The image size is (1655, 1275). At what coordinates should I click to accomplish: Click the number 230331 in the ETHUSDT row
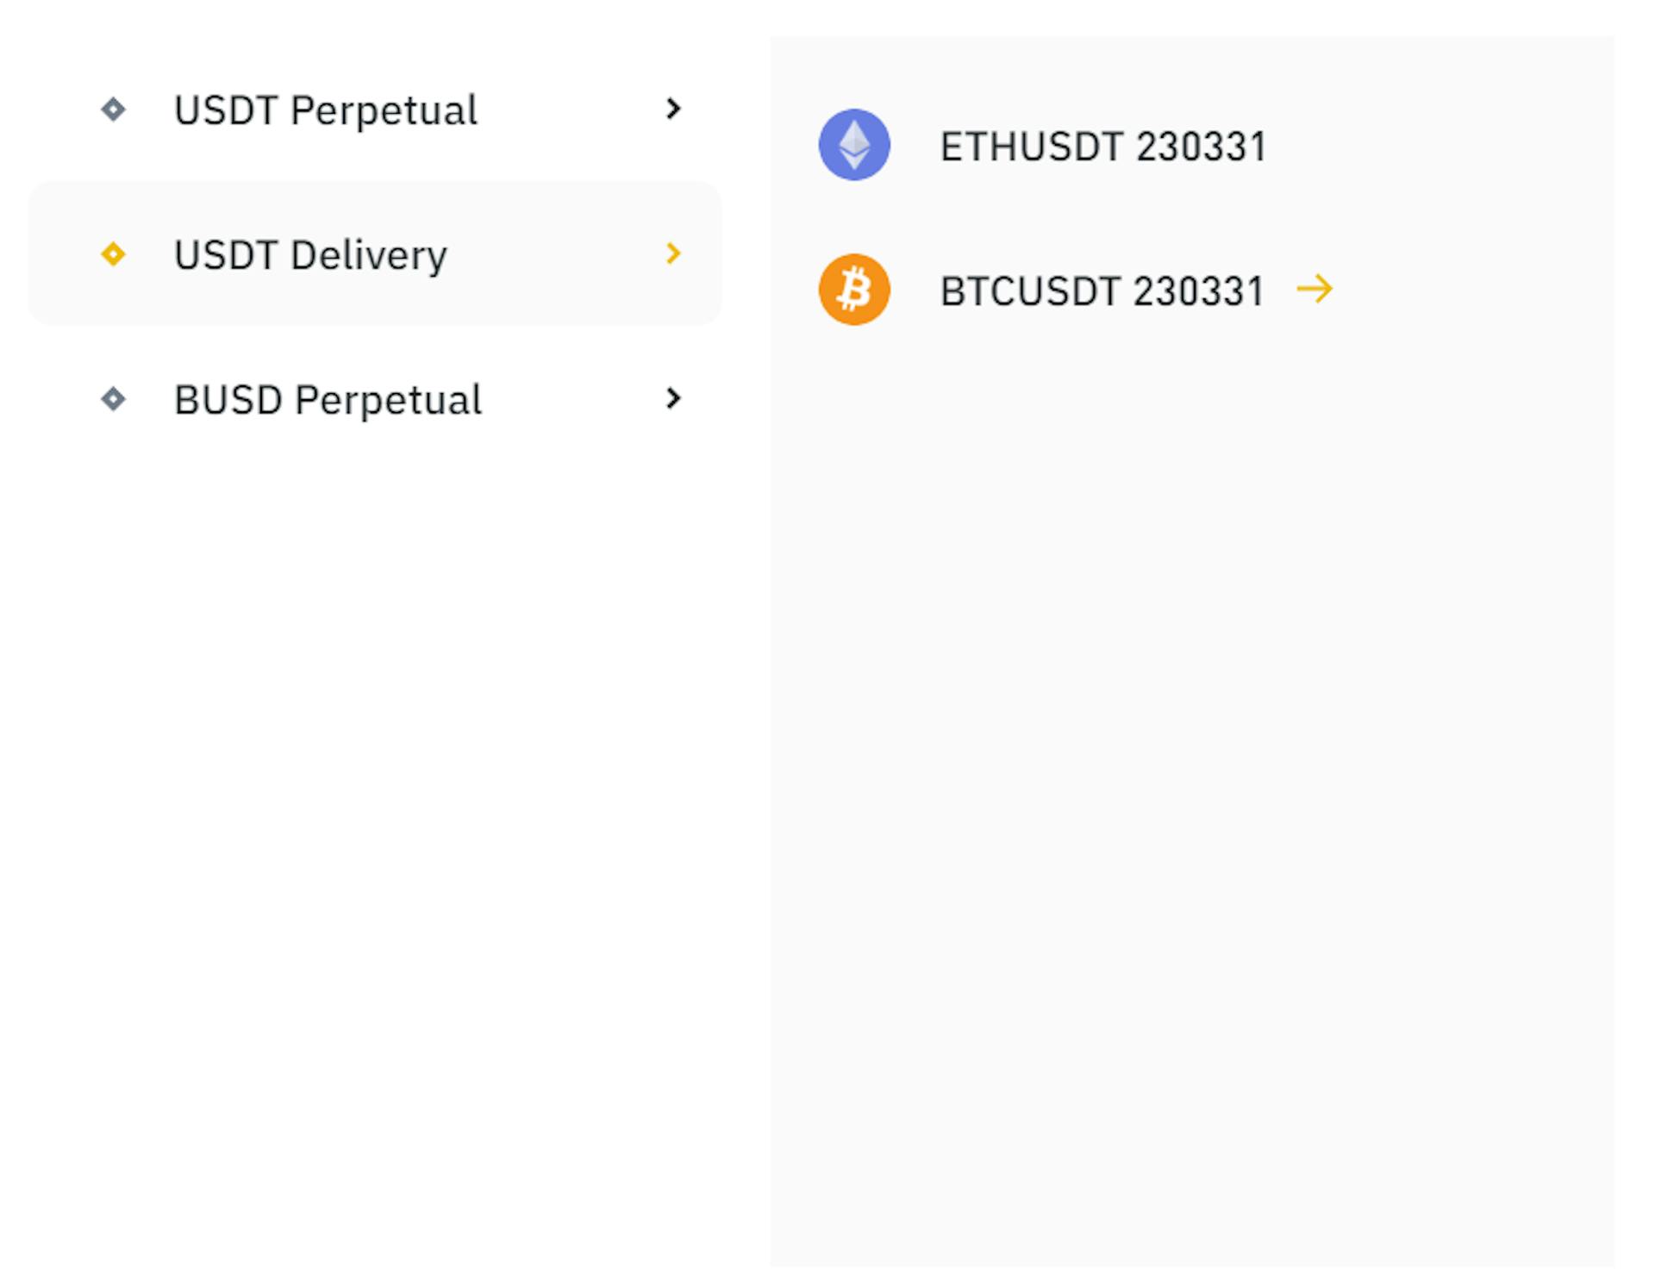pyautogui.click(x=1201, y=147)
